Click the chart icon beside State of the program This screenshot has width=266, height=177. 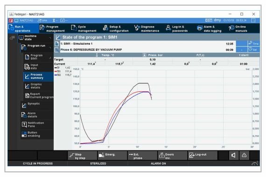coord(58,37)
